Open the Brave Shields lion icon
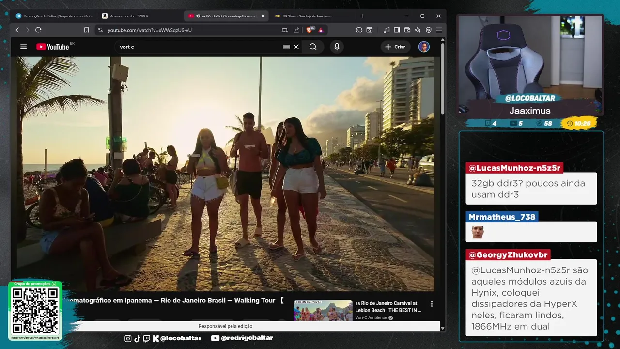Viewport: 620px width, 349px height. click(x=310, y=30)
